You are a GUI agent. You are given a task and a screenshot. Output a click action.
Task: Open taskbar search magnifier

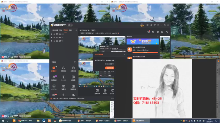coord(8,121)
